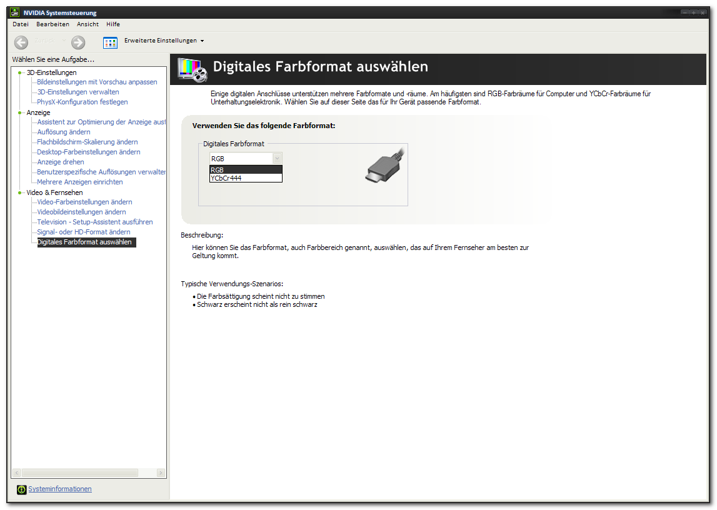Open Mehrere Anzeigen einrichten
The width and height of the screenshot is (717, 510).
80,182
